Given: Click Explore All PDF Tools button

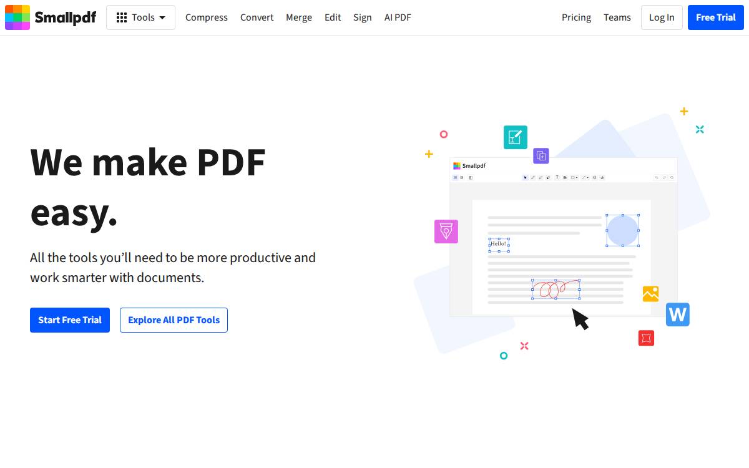Looking at the screenshot, I should pos(174,320).
